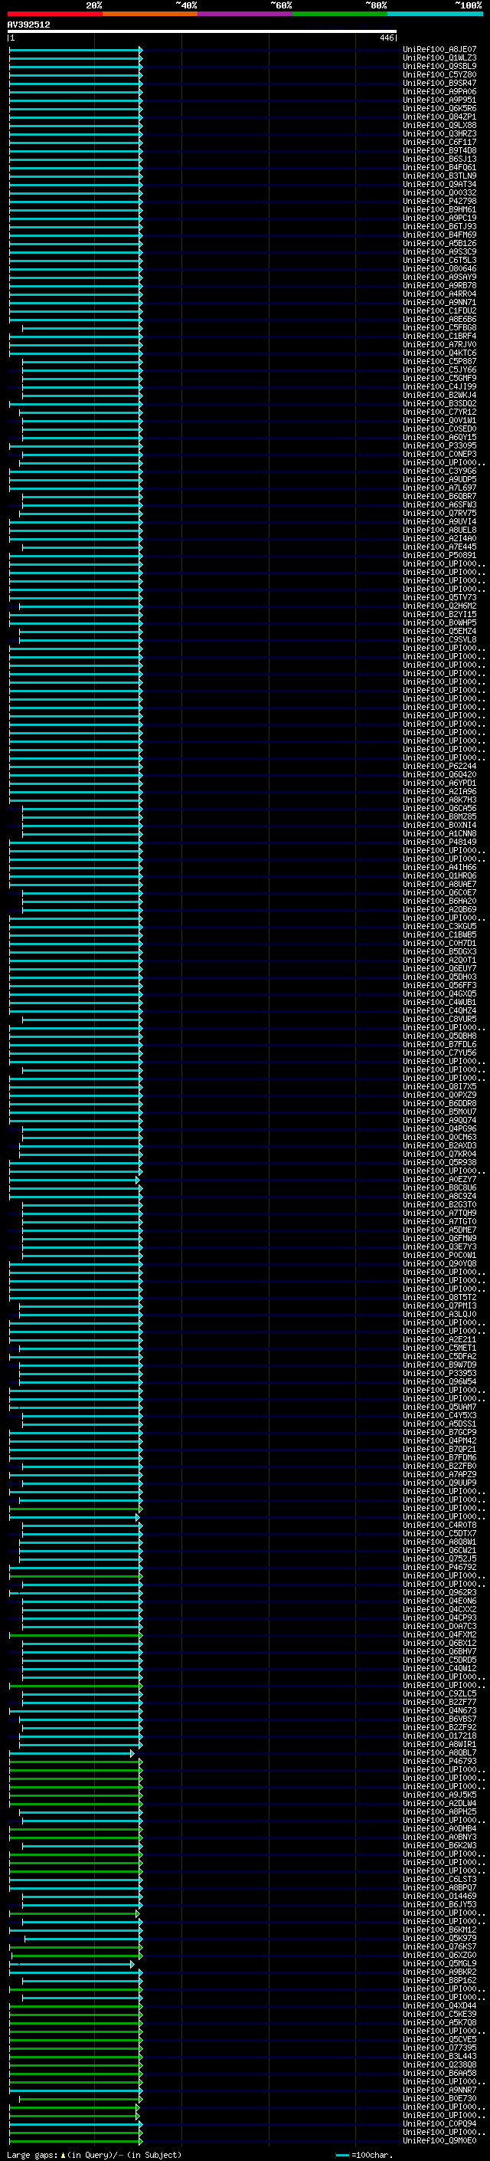Screen dimensions: 490x2161
Task: Open hit UniRef100_Q1WLZ3
Action: coord(439,58)
